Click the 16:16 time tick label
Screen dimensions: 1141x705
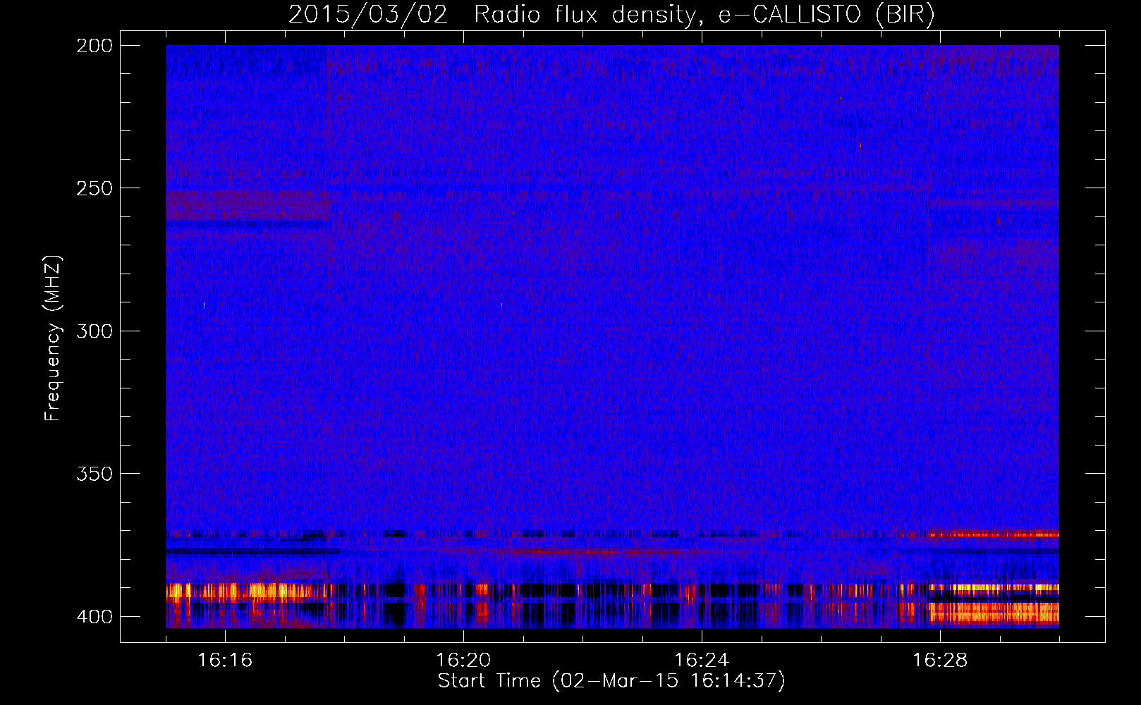[225, 661]
